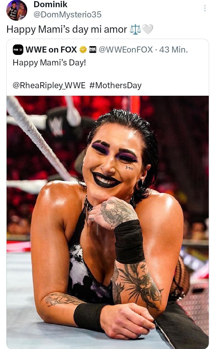Open the three-dot more options menu
Image resolution: width=210 pixels, height=349 pixels.
(205, 8)
